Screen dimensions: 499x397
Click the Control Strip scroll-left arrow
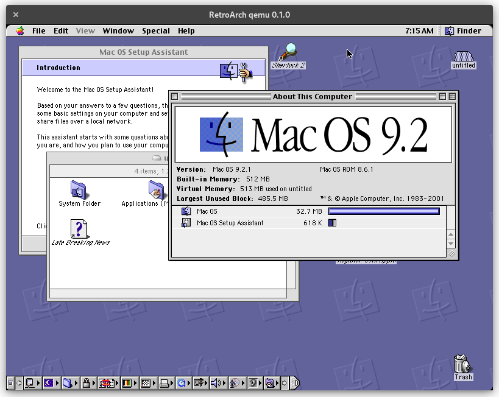coord(19,383)
